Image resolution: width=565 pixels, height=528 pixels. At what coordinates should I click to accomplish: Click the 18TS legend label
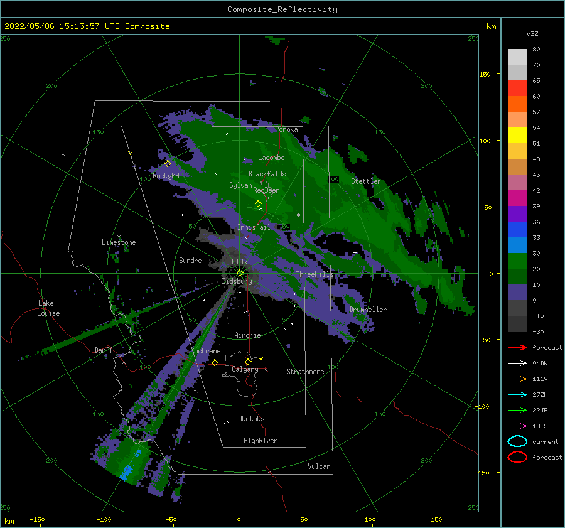pyautogui.click(x=540, y=426)
